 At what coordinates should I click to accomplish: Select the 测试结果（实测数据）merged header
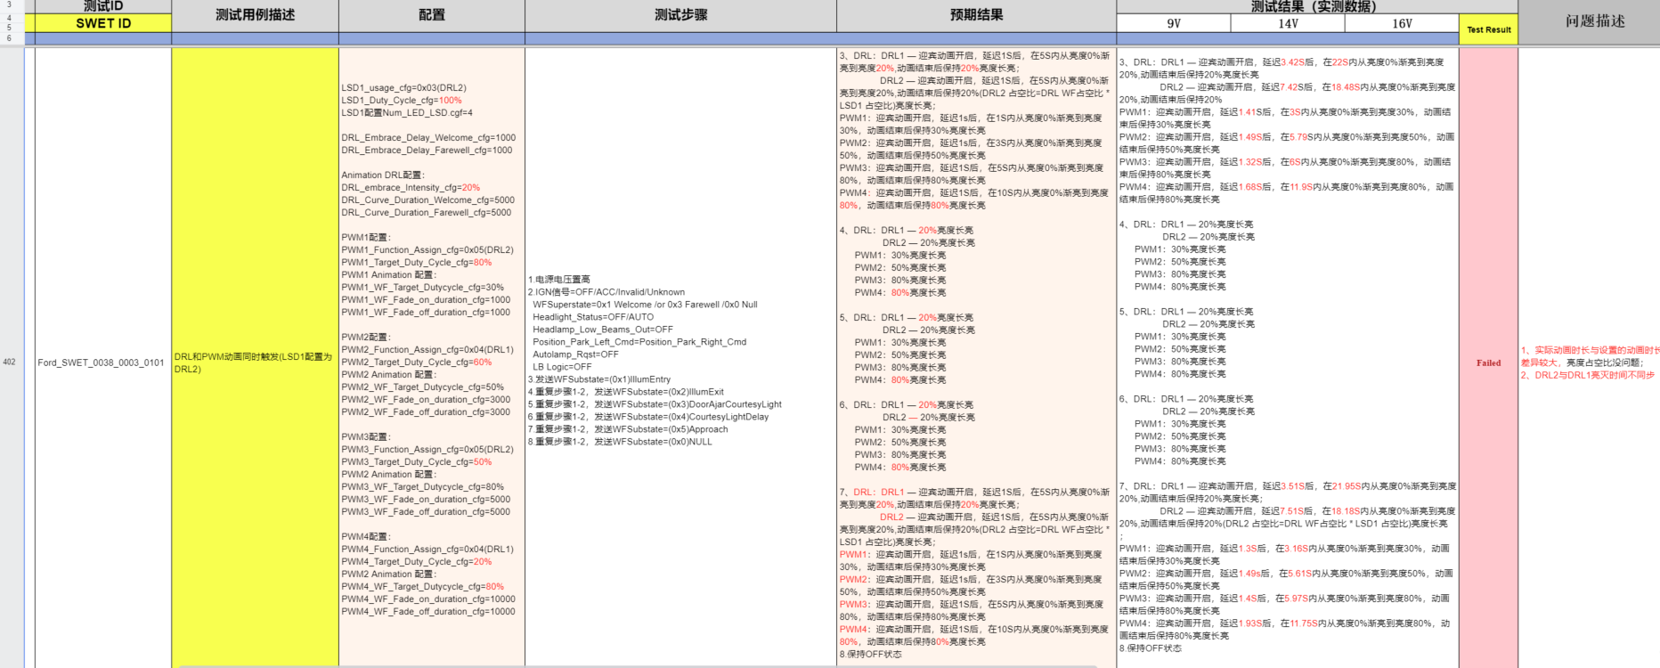(x=1314, y=6)
